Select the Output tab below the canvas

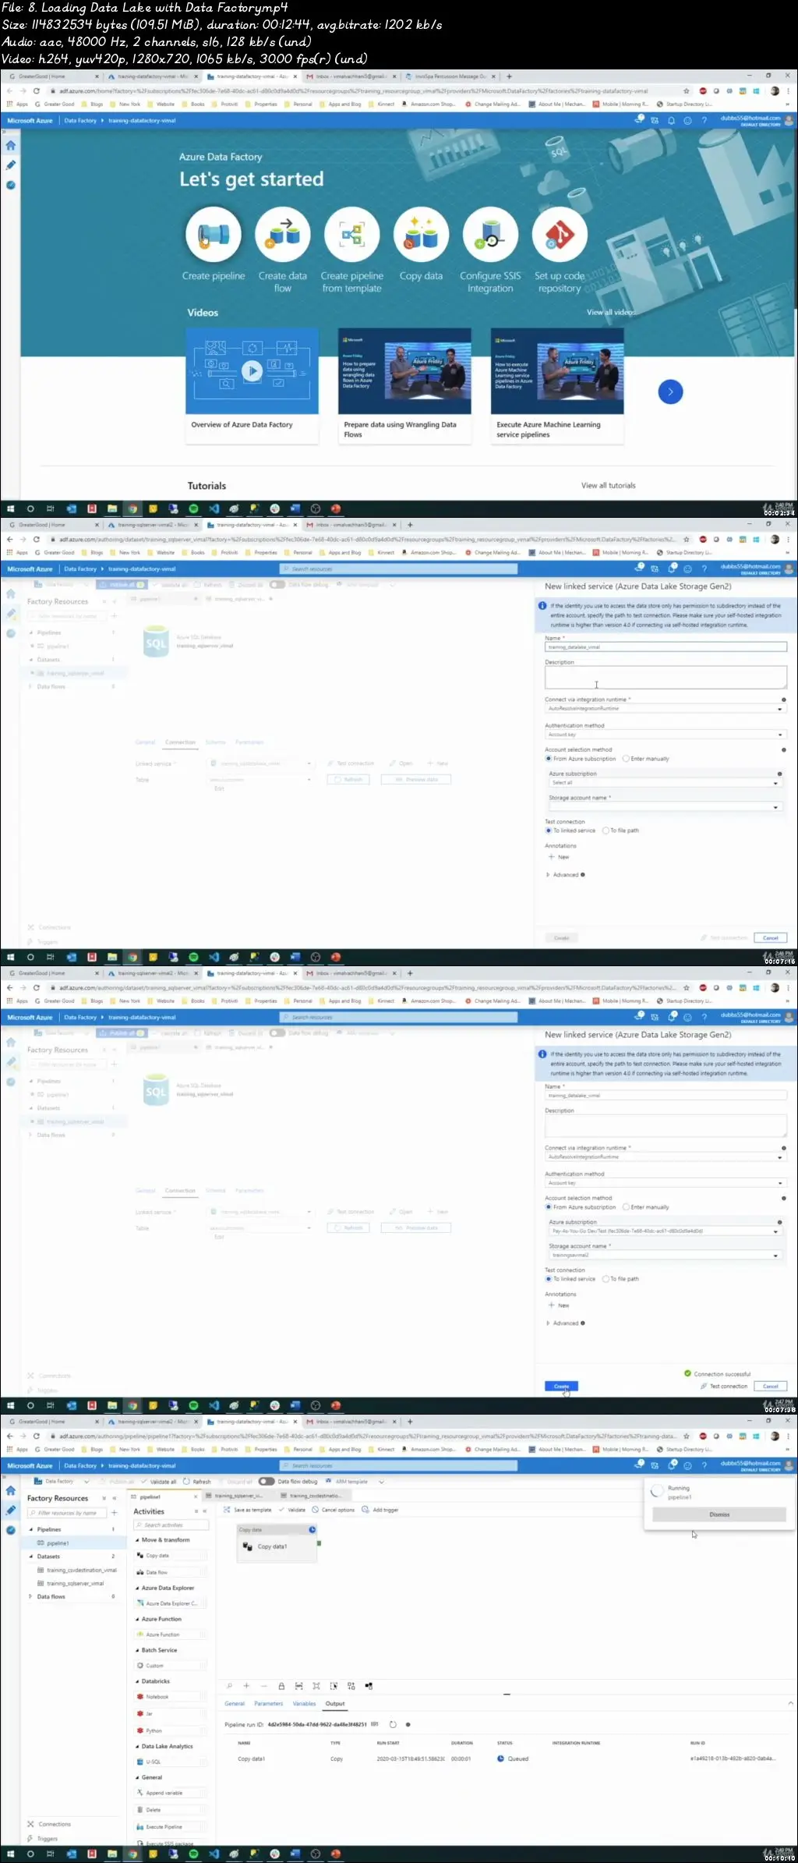pos(335,1703)
